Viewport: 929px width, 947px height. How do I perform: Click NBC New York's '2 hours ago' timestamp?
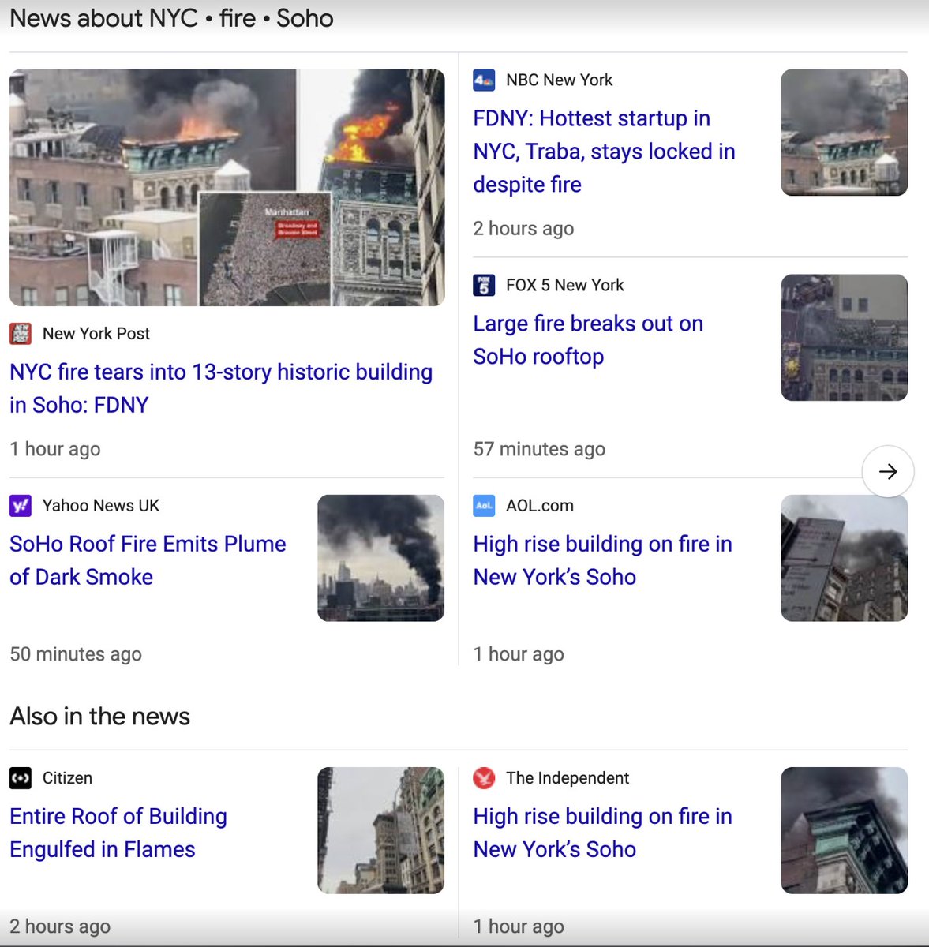click(523, 228)
